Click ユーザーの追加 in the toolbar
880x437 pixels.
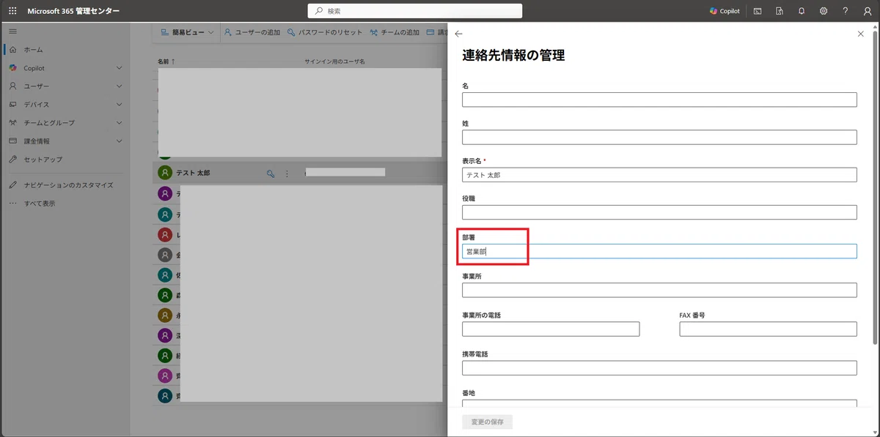pyautogui.click(x=252, y=33)
